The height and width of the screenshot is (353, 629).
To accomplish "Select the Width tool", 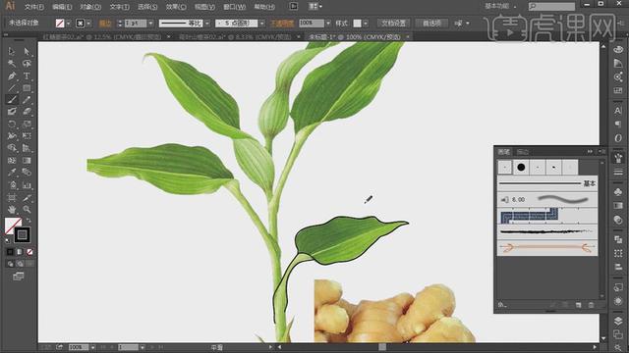I will point(12,136).
